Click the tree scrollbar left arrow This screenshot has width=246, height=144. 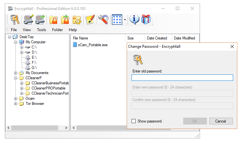click(x=8, y=128)
